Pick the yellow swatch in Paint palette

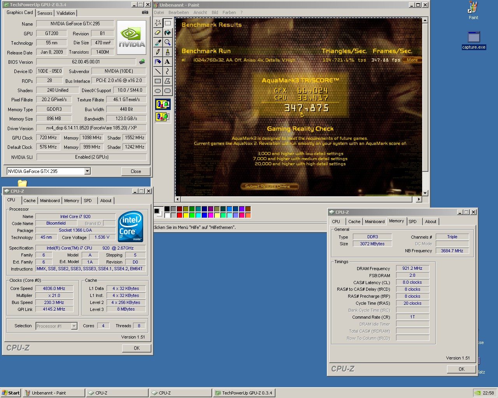pos(186,215)
